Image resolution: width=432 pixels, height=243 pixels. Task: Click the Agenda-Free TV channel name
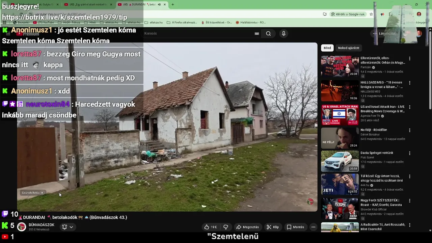(x=370, y=116)
